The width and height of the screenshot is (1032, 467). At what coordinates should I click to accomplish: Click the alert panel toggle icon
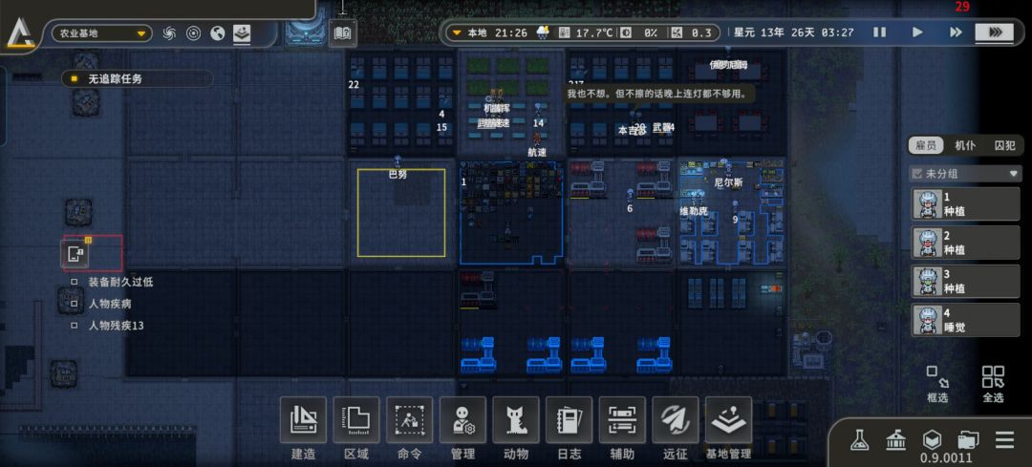coord(75,254)
